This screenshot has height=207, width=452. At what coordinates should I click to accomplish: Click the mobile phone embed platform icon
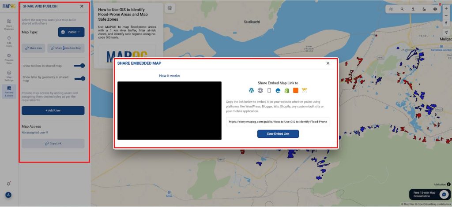point(269,90)
